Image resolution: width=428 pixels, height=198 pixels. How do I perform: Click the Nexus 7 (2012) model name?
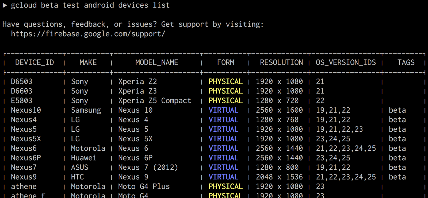pos(148,167)
